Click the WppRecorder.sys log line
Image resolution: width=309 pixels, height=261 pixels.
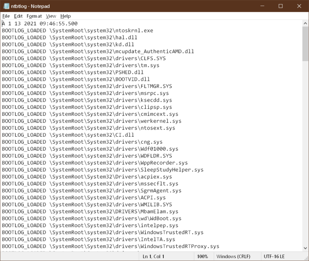coord(95,163)
